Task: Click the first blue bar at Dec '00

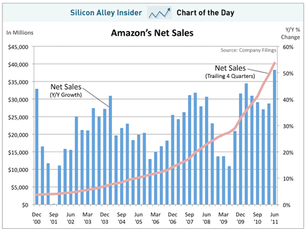Action: (x=37, y=147)
